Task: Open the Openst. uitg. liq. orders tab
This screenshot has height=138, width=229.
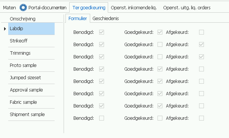Action: pos(187,7)
